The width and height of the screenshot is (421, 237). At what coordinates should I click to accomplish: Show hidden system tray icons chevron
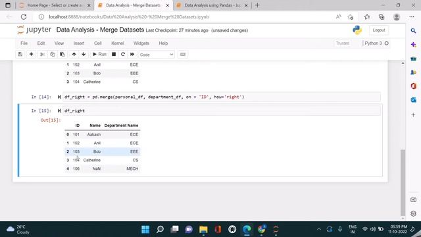click(318, 229)
